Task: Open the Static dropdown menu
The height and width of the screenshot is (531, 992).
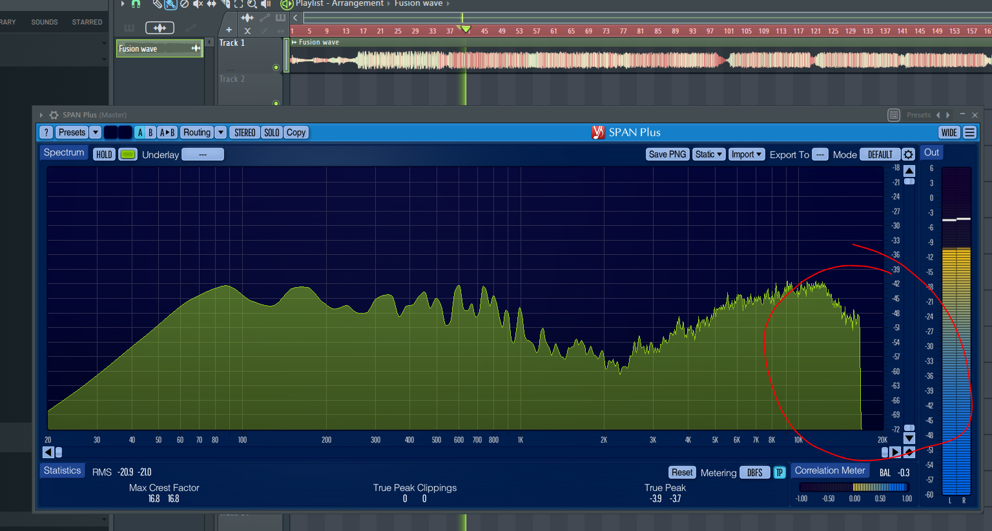Action: coord(708,154)
